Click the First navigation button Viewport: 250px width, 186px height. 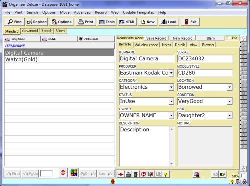(13, 174)
